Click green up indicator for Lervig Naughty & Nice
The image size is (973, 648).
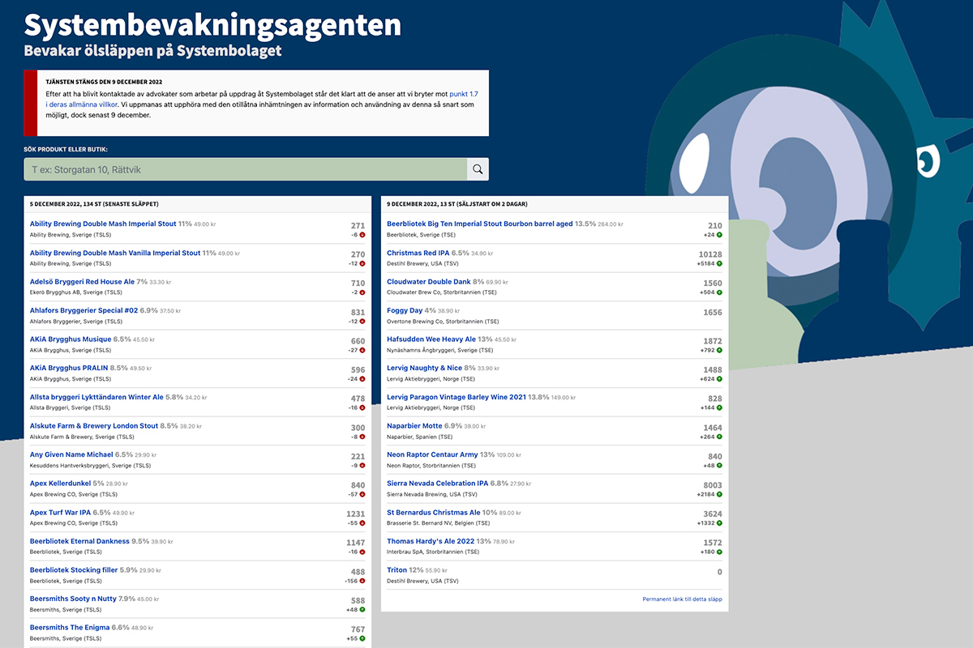(x=719, y=379)
